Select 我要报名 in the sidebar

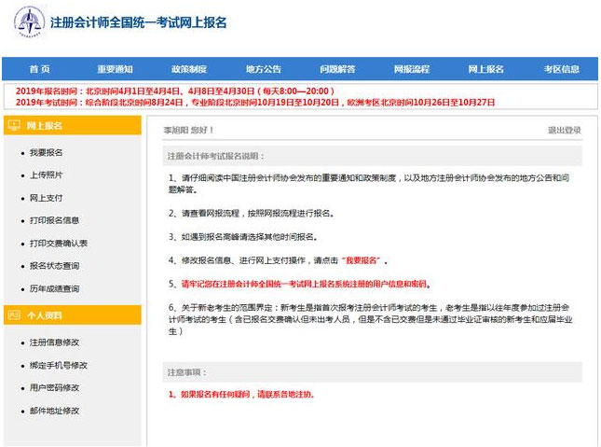click(46, 152)
